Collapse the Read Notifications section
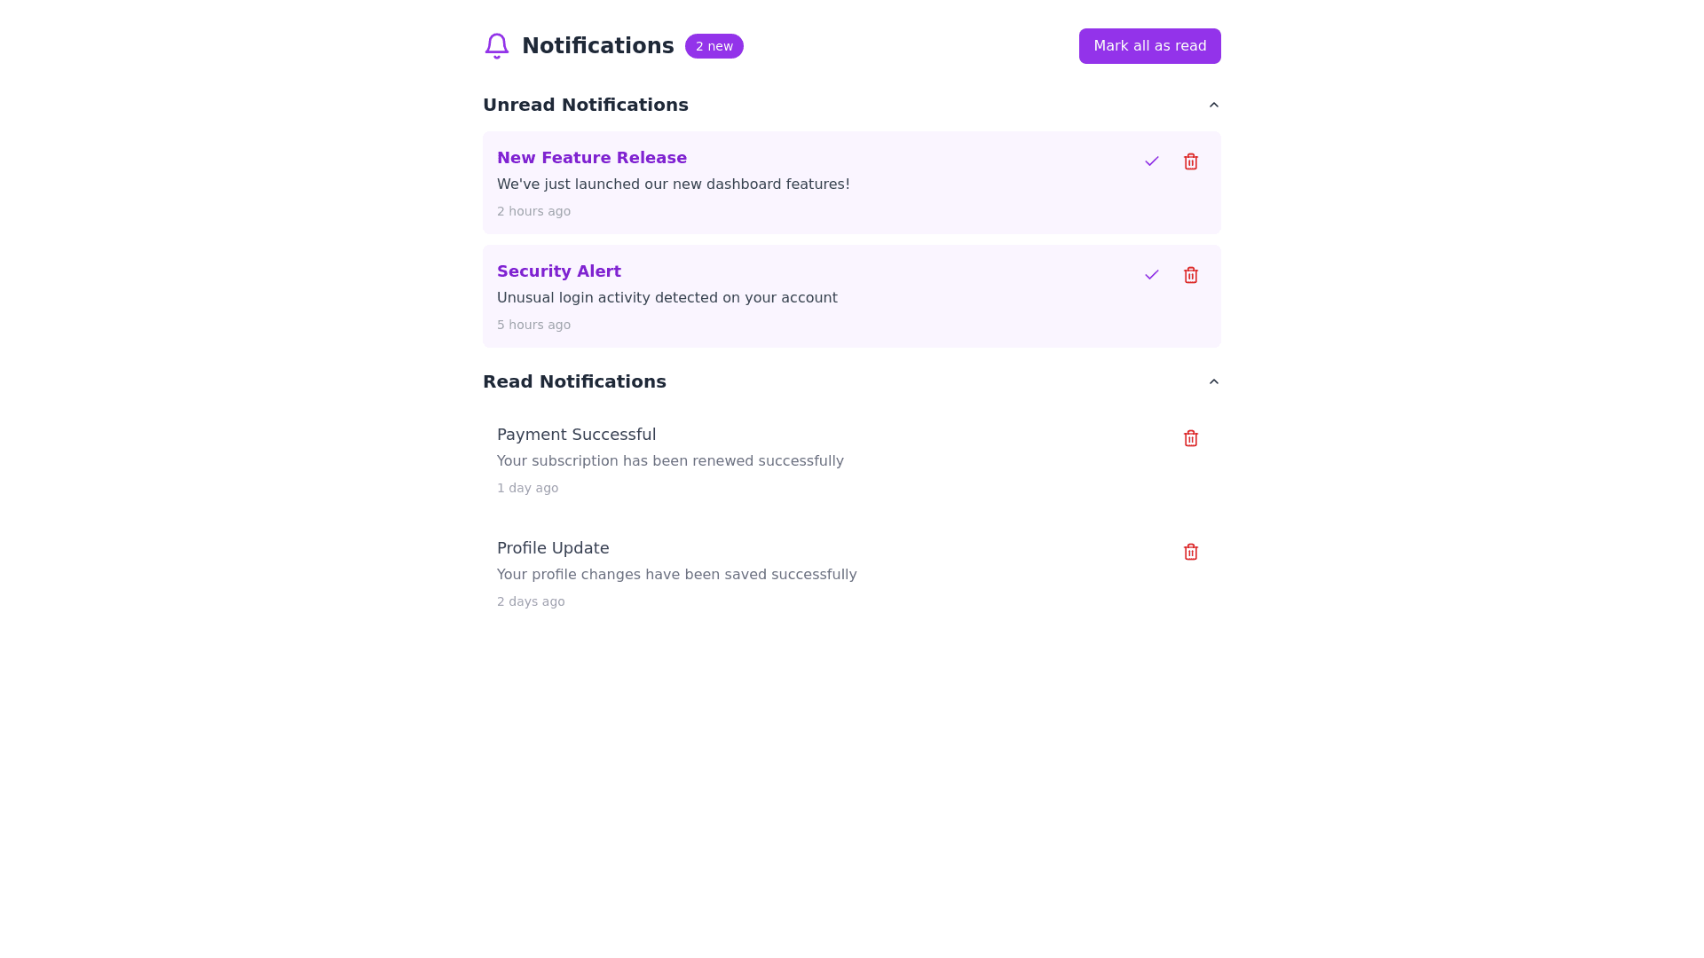1704x958 pixels. (x=1214, y=381)
